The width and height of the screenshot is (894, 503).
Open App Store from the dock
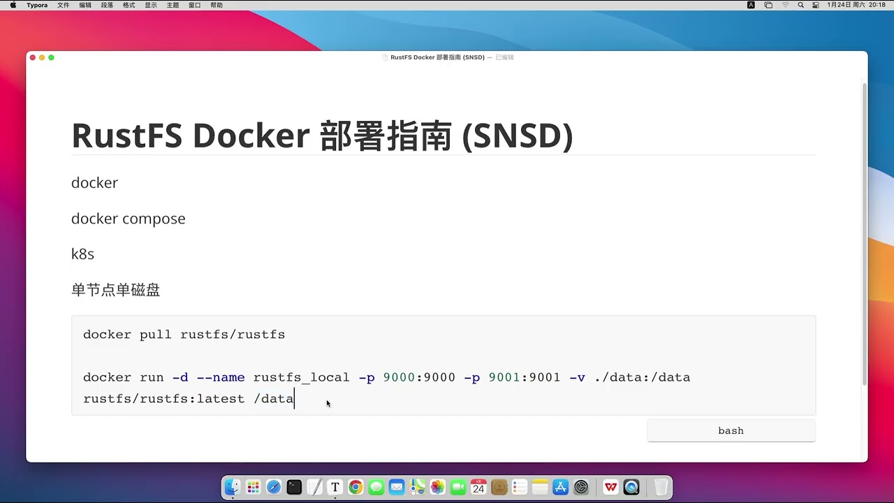pos(561,487)
